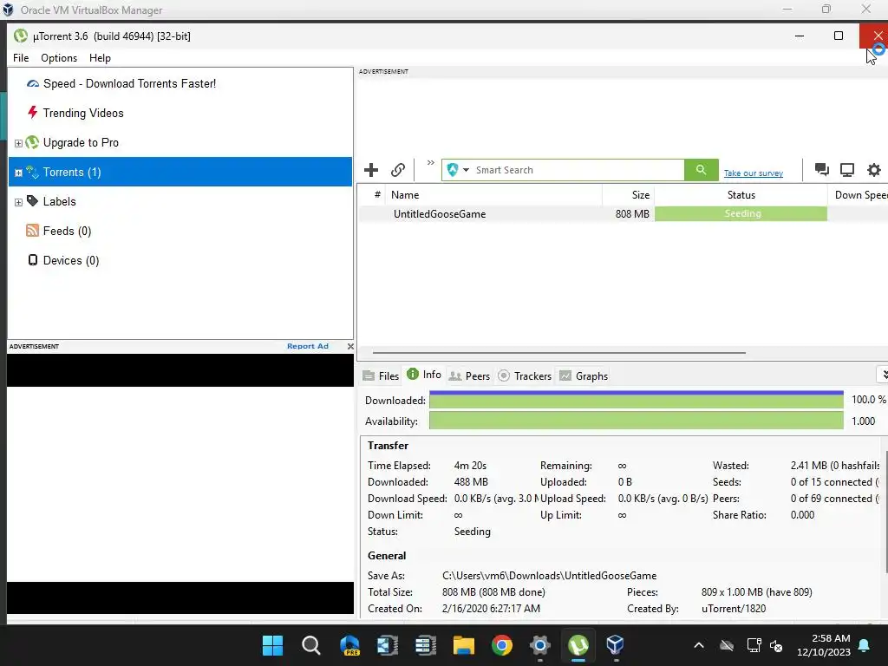Viewport: 888px width, 666px height.
Task: Click the remote monitor icon in toolbar
Action: [847, 170]
